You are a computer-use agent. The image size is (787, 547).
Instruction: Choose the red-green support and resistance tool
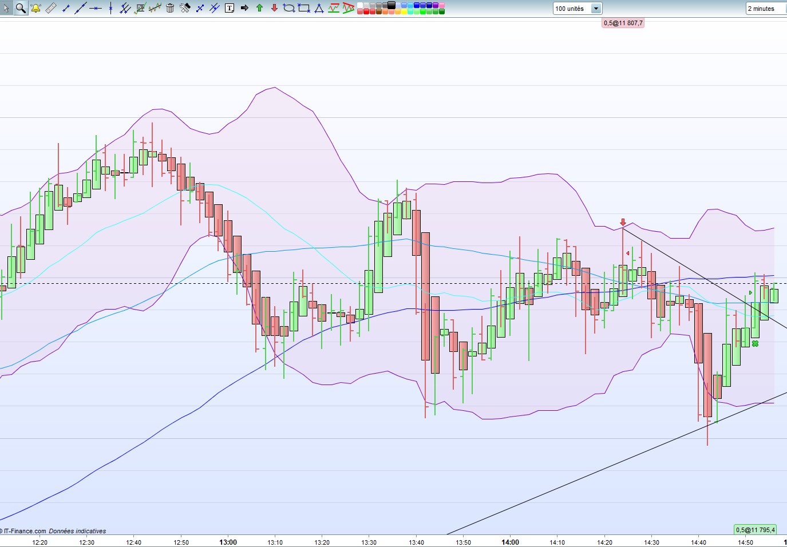[334, 8]
